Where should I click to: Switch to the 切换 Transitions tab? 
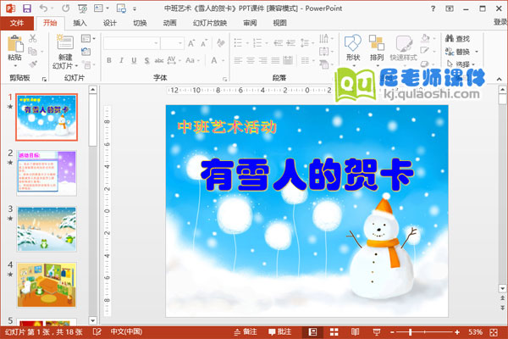[140, 23]
